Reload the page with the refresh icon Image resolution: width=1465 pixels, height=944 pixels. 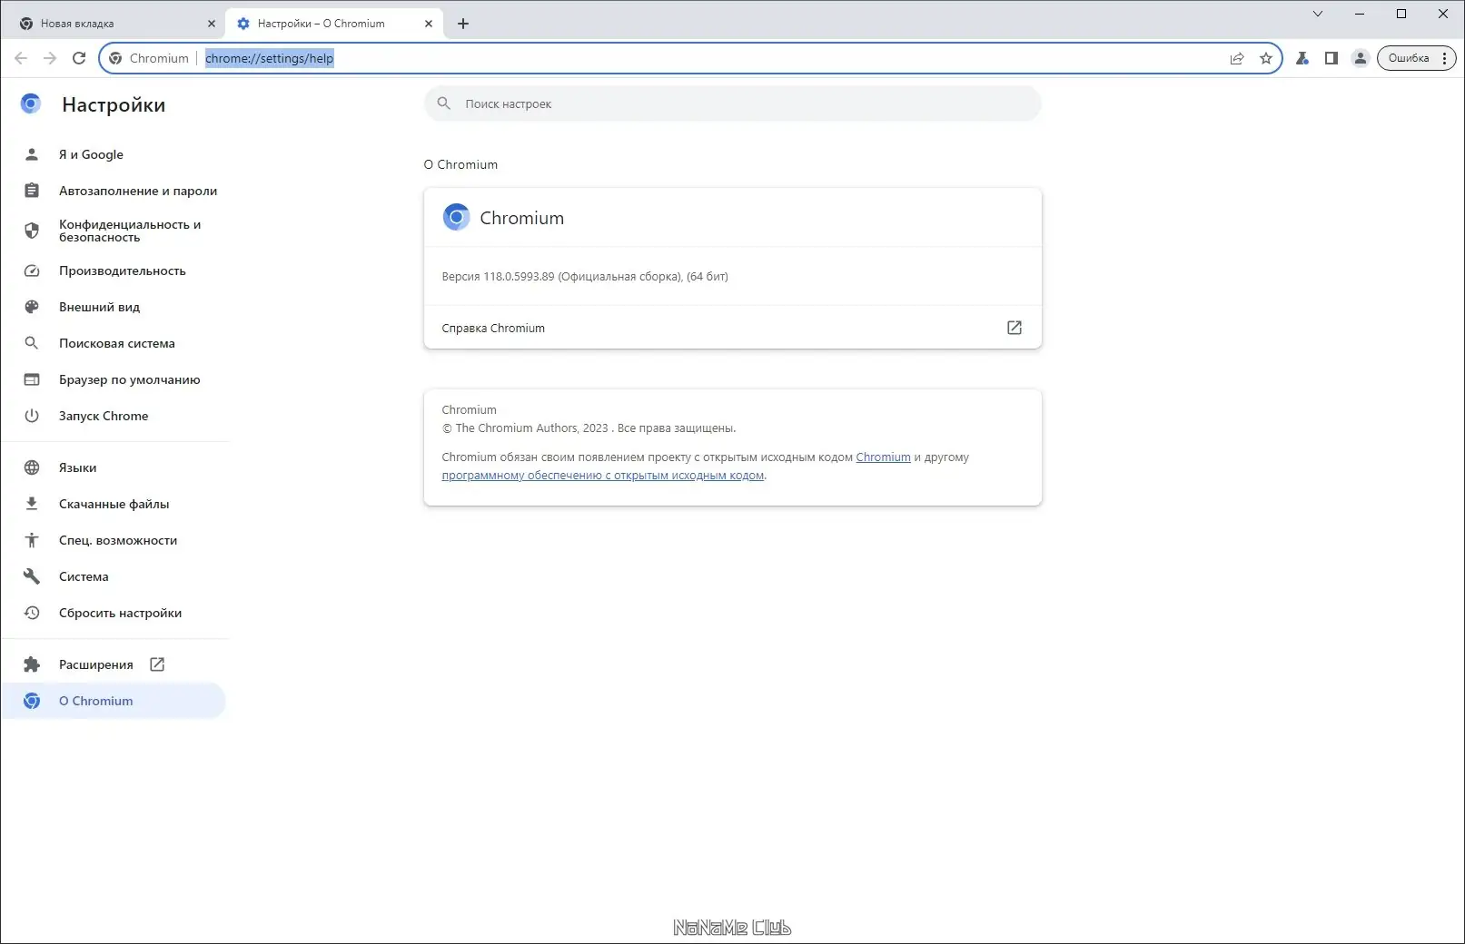pos(79,58)
